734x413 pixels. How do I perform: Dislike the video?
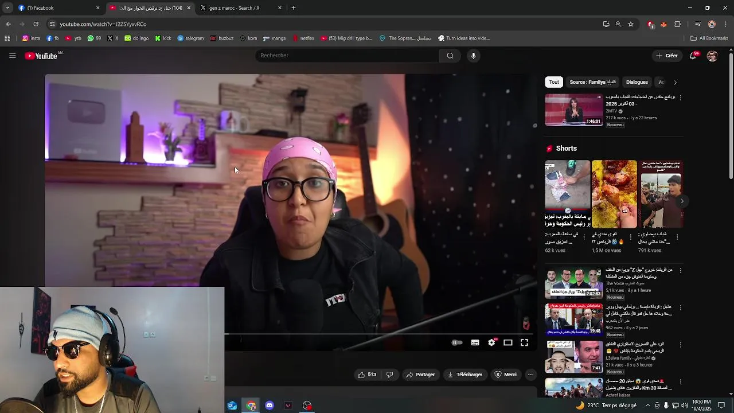pos(390,375)
